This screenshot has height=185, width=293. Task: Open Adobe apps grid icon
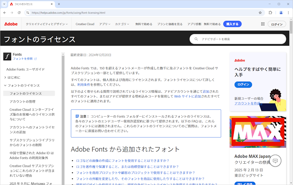tap(263, 24)
